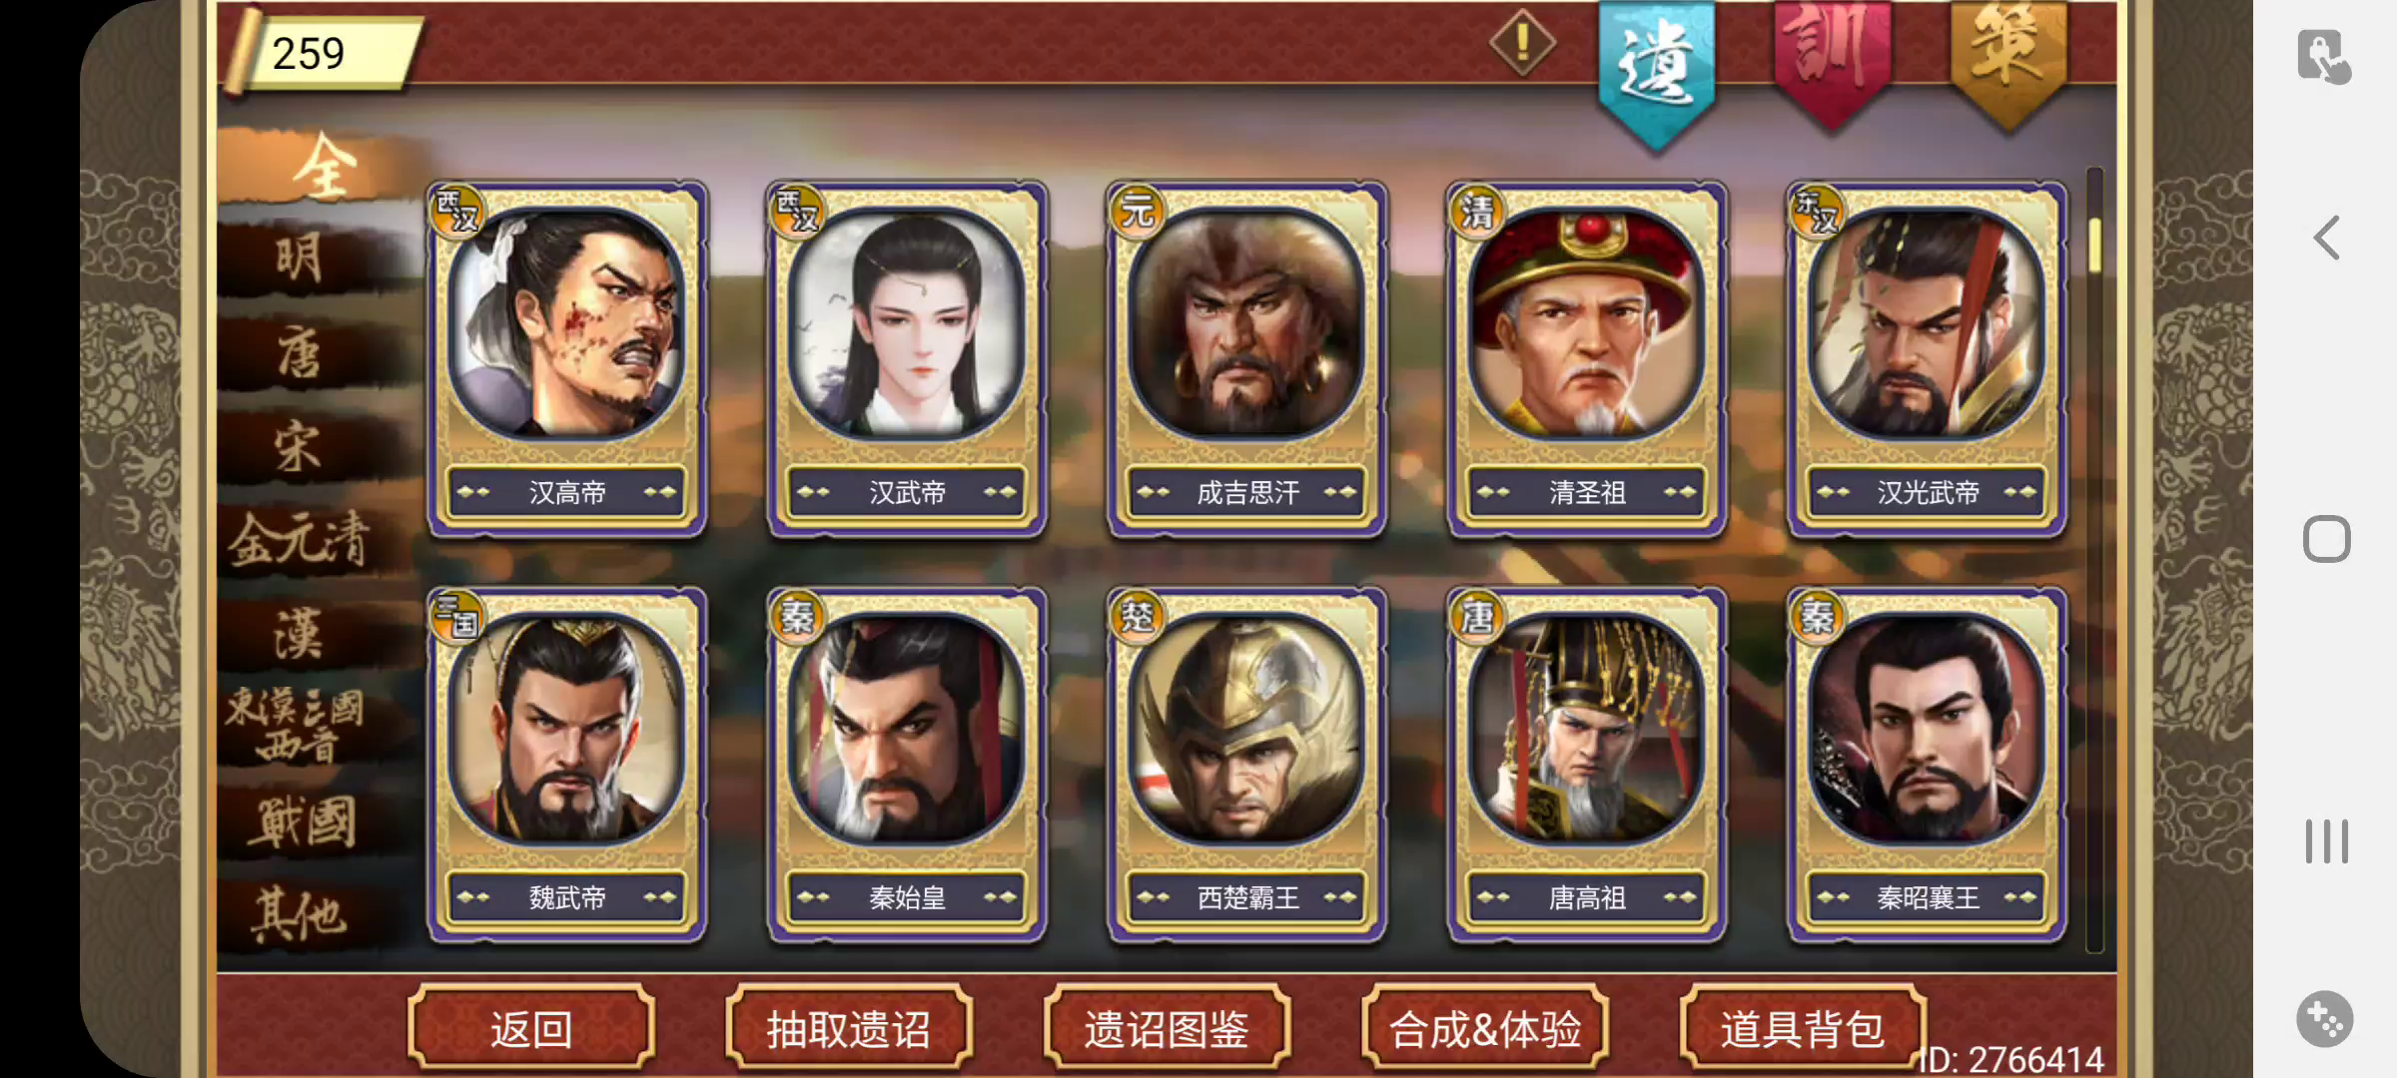Tap the touch gesture icon at top right
Image resolution: width=2397 pixels, height=1078 pixels.
2324,57
